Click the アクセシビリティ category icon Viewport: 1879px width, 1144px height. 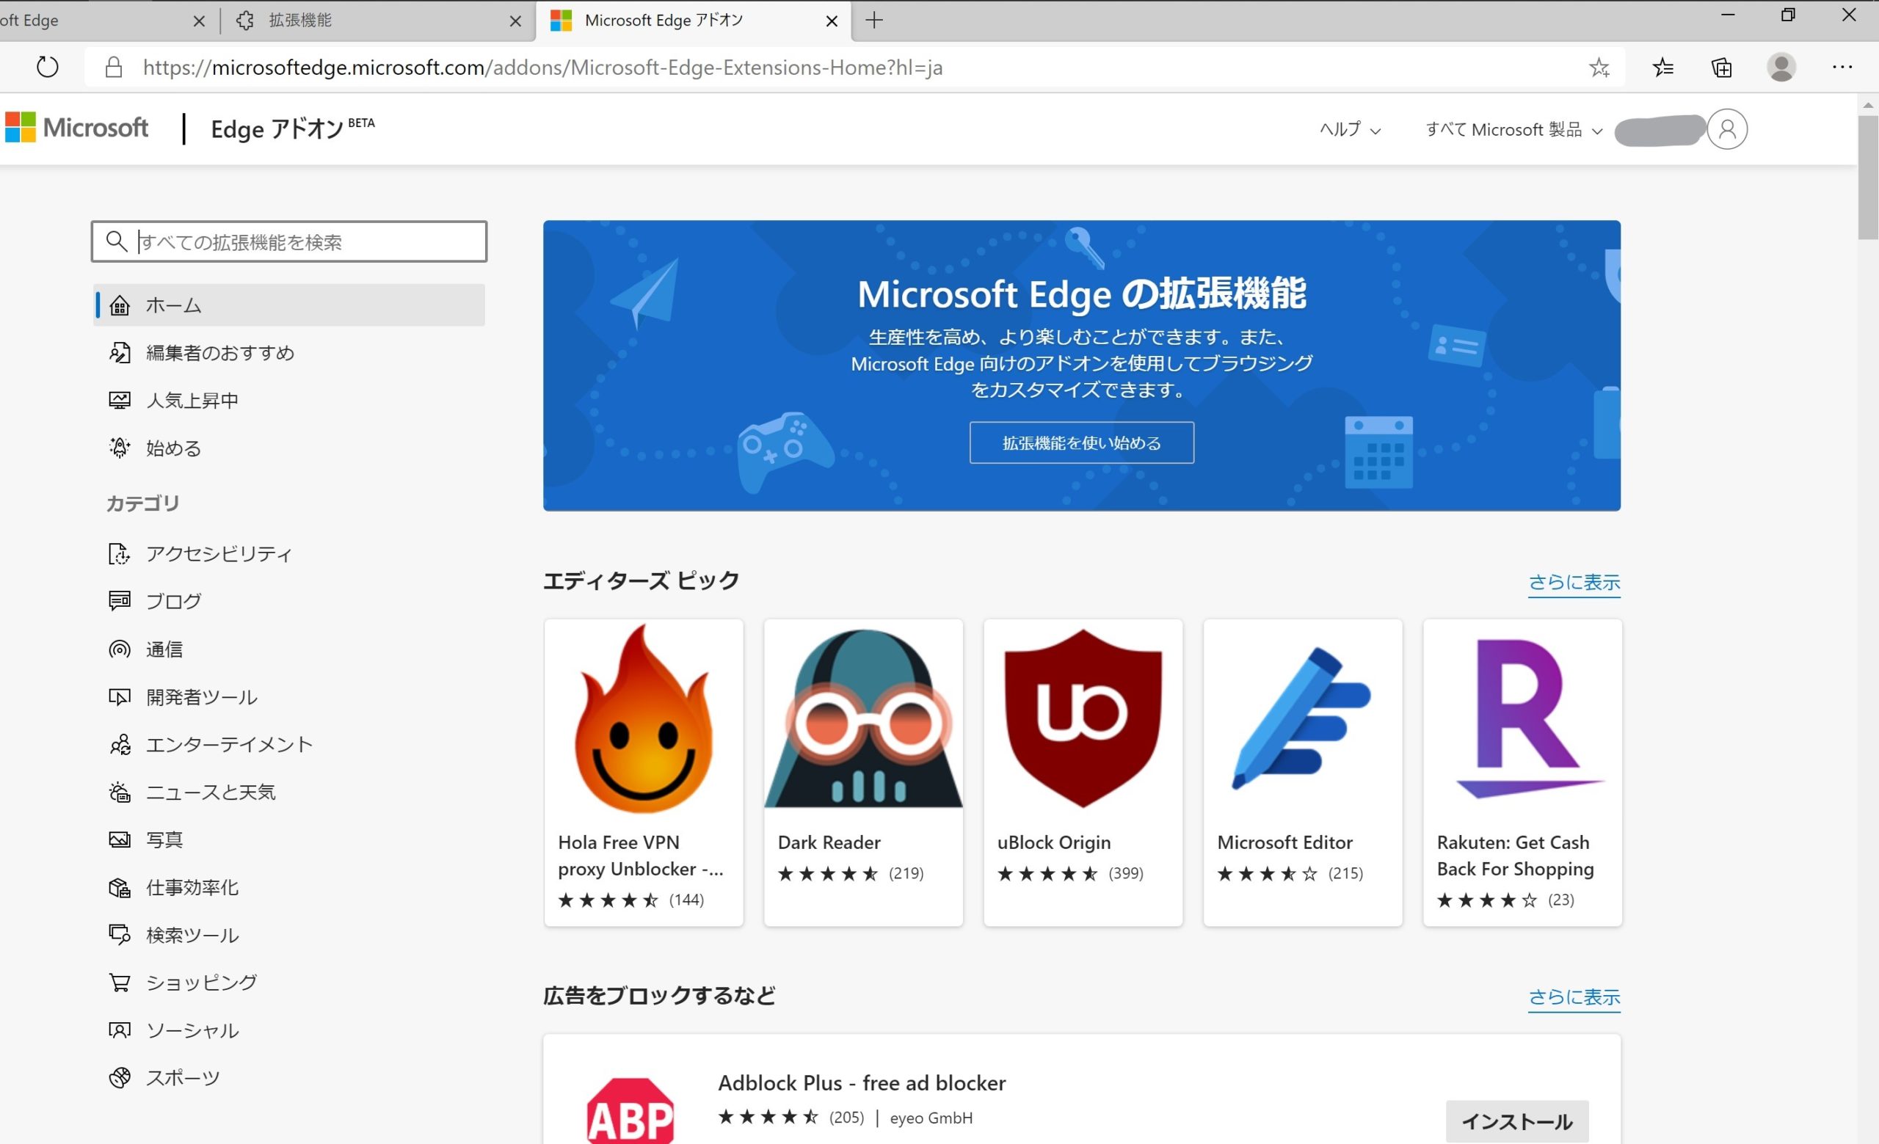pos(120,553)
